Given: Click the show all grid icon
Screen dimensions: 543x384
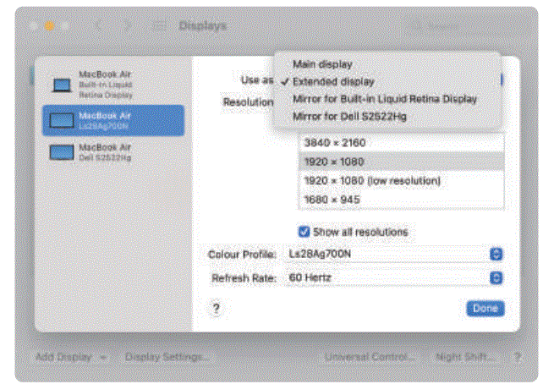Looking at the screenshot, I should [x=160, y=25].
